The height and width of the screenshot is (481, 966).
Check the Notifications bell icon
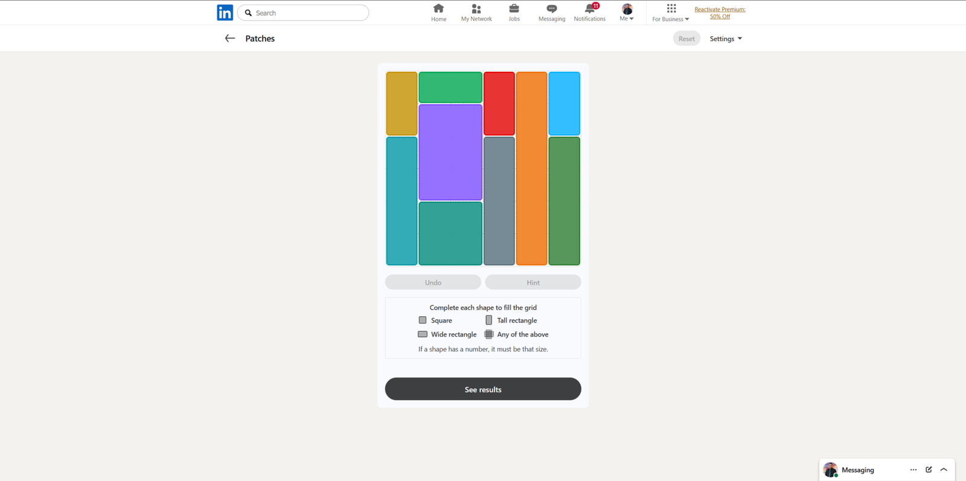click(x=589, y=9)
